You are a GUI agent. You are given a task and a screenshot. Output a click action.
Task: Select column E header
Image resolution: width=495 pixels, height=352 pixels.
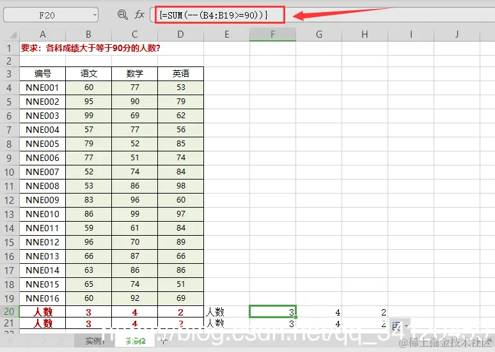click(x=226, y=34)
